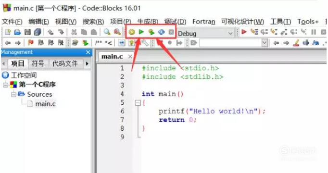The width and height of the screenshot is (328, 173).
Task: Build the project with yellow gear icon
Action: pos(132,32)
